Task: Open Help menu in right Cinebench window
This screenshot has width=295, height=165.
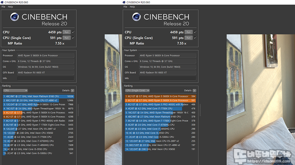Action: click(132, 7)
